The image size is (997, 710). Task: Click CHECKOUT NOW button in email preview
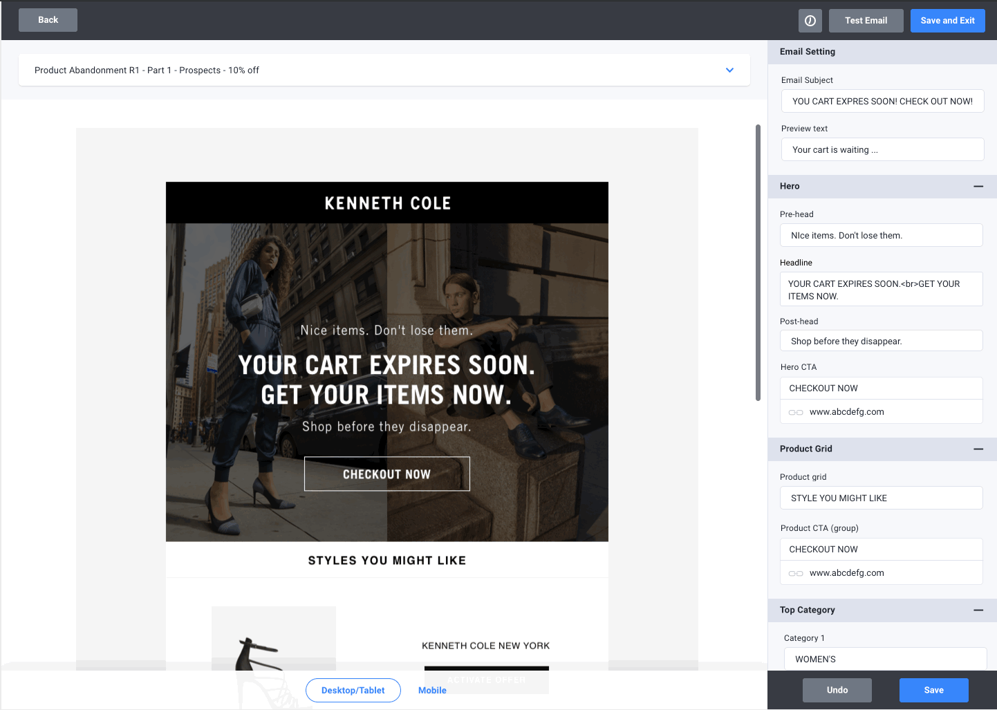pyautogui.click(x=386, y=474)
